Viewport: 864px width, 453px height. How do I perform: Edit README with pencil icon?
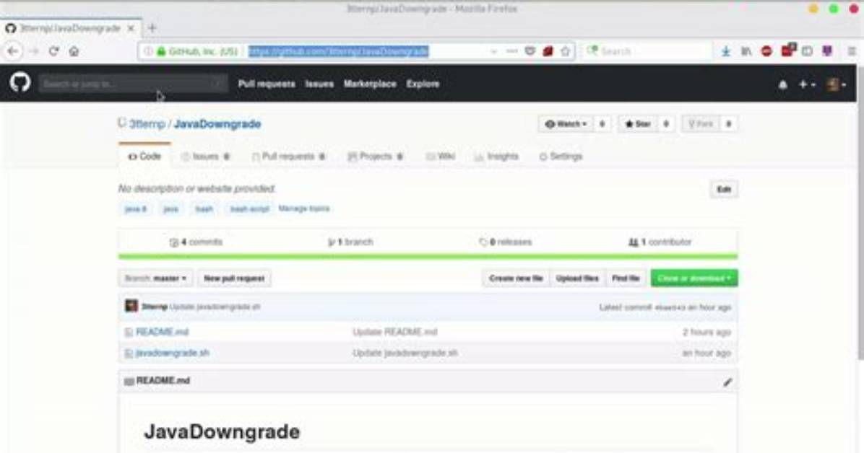727,382
